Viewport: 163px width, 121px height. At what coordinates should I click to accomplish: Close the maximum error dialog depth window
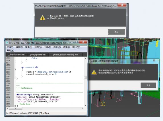pyautogui.click(x=154, y=60)
